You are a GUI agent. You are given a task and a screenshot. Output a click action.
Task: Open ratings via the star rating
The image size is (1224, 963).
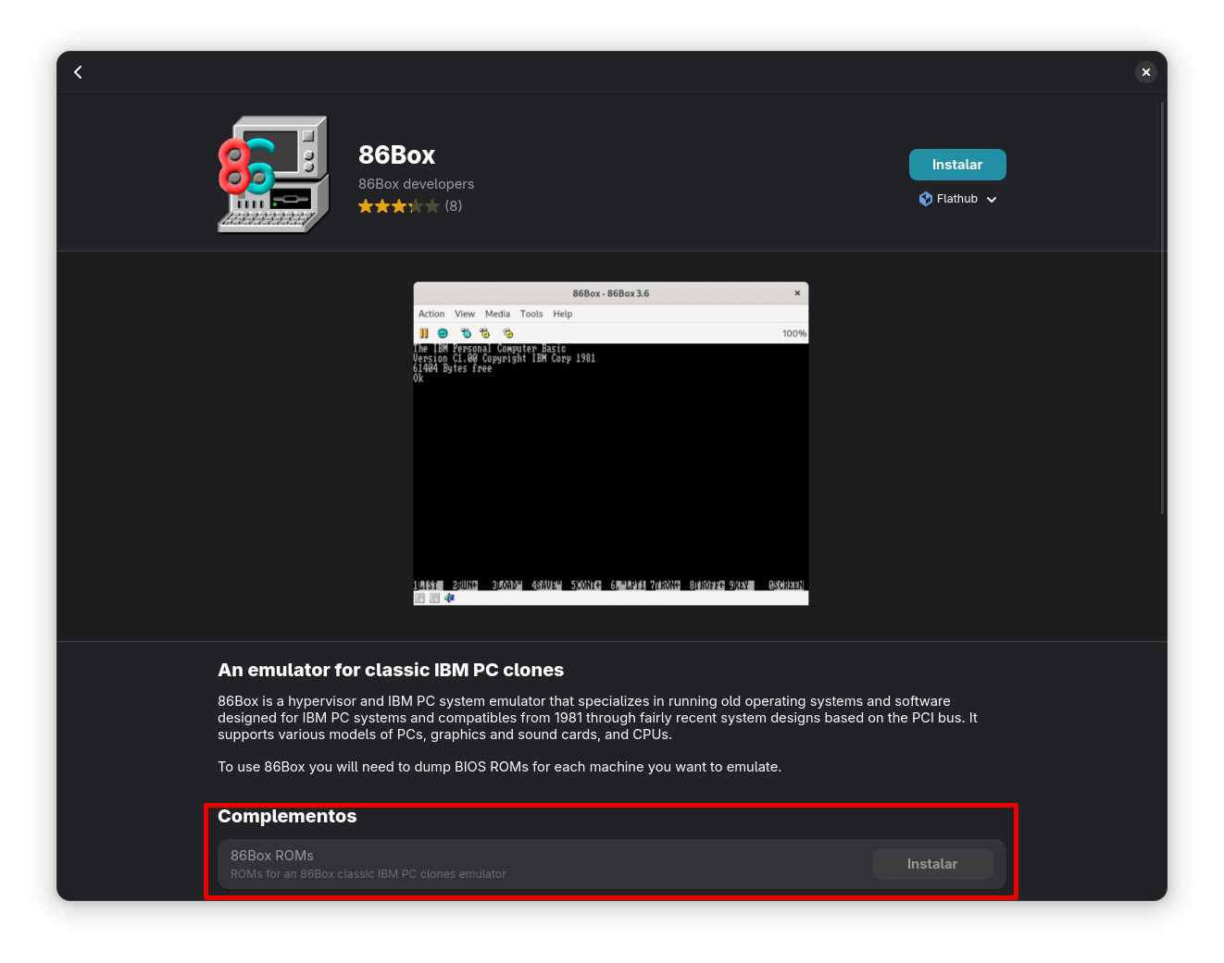click(x=399, y=206)
